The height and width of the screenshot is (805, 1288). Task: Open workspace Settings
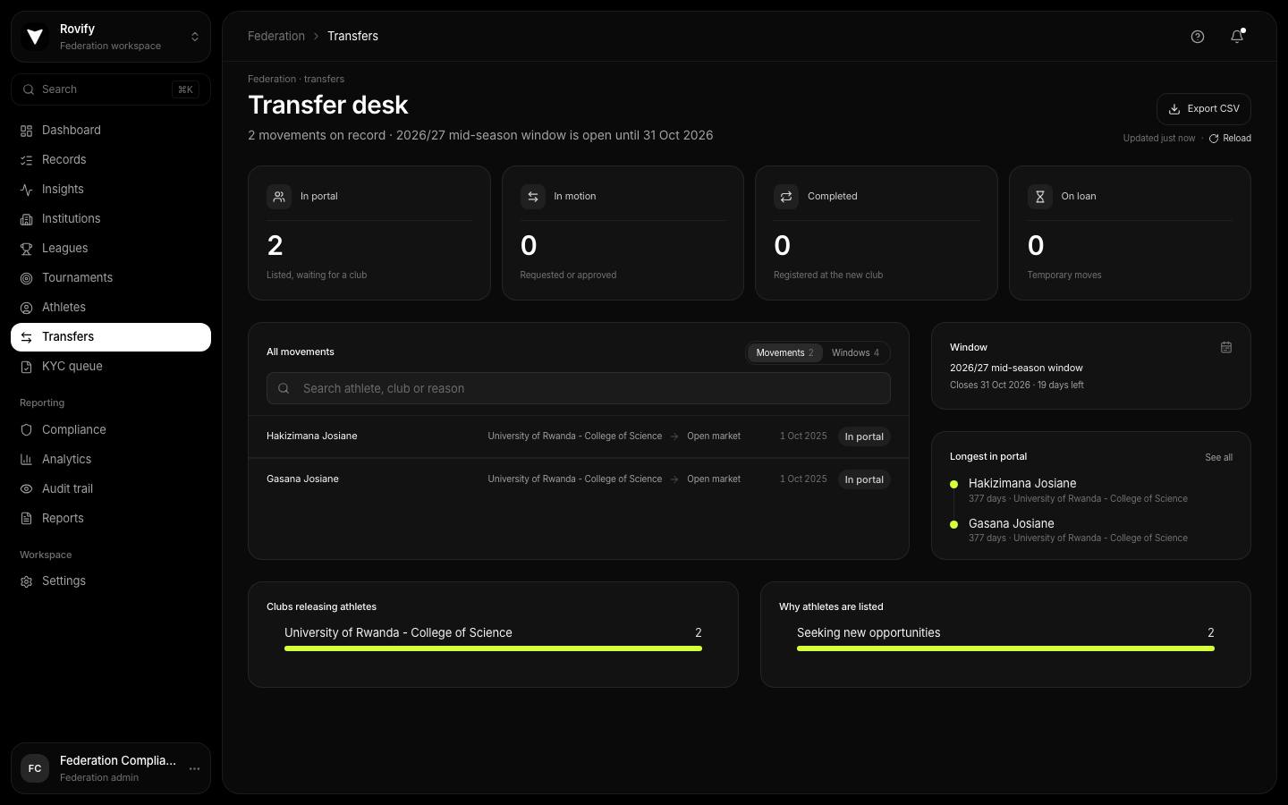[x=111, y=581]
